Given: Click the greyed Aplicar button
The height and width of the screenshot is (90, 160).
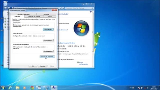Looking at the screenshot, I should [52, 66].
